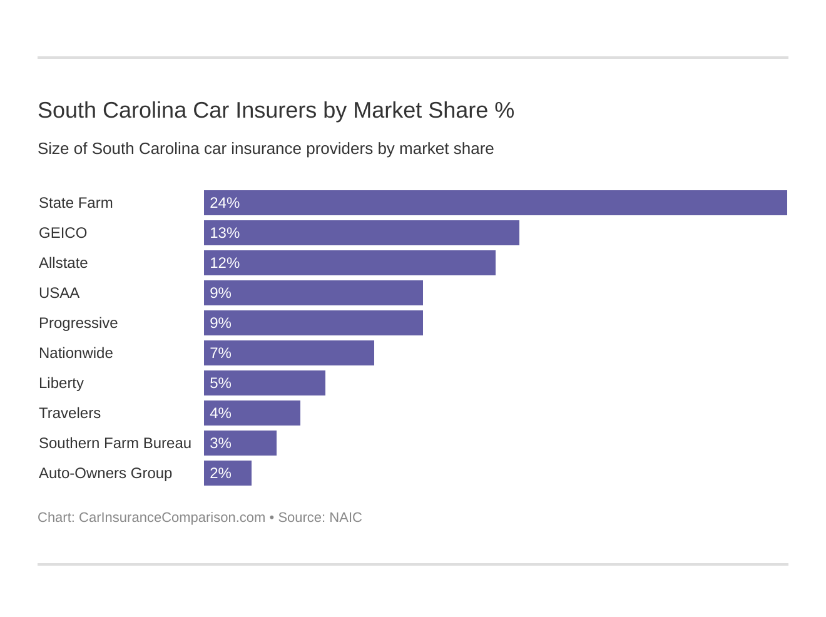
Task: Click the State Farm 24% bar
Action: pos(495,203)
